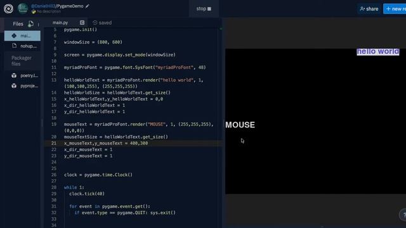Screen dimensions: 406x228
Task: Open the Replit home logo
Action: pos(8,9)
